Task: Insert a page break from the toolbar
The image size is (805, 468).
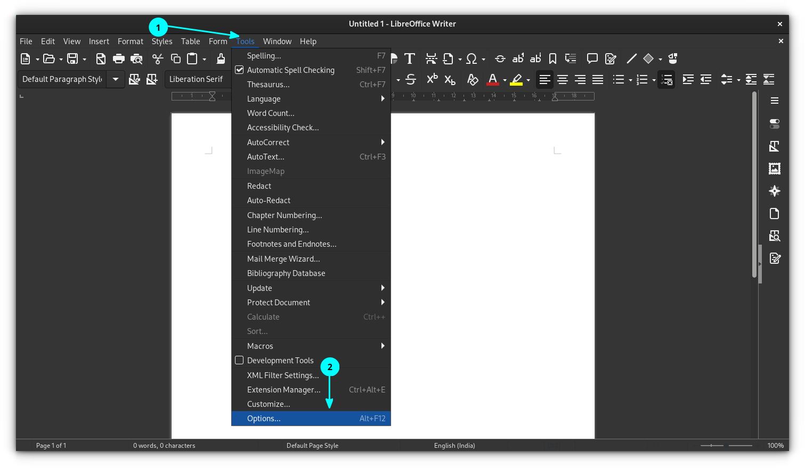Action: 432,59
